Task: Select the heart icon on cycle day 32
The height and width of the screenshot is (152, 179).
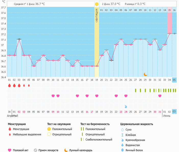Action: click(x=160, y=96)
